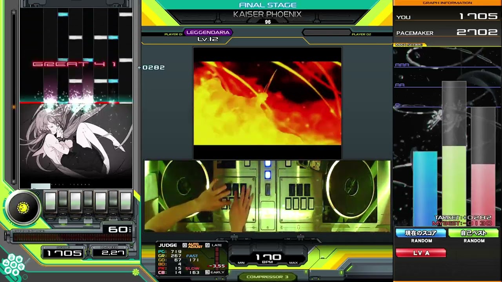Click RANDOM under 自己ベスト
The height and width of the screenshot is (282, 502).
point(474,241)
